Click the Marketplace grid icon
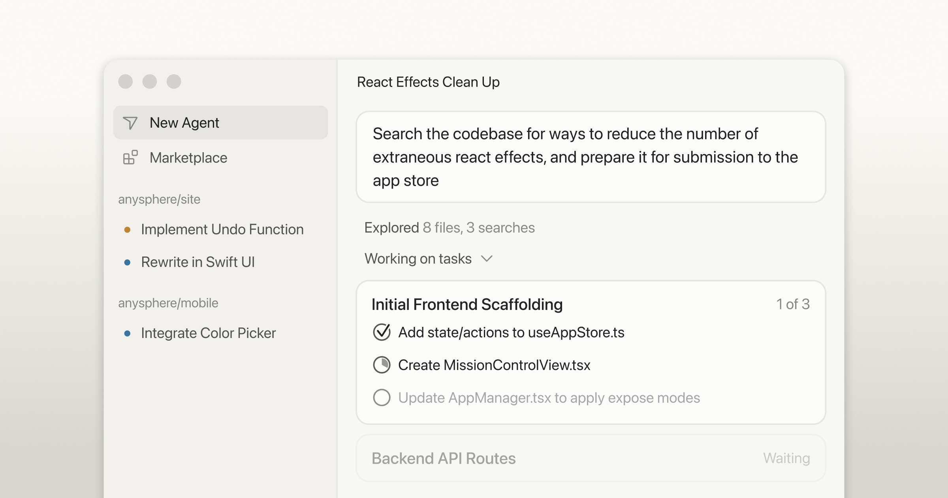 tap(130, 158)
